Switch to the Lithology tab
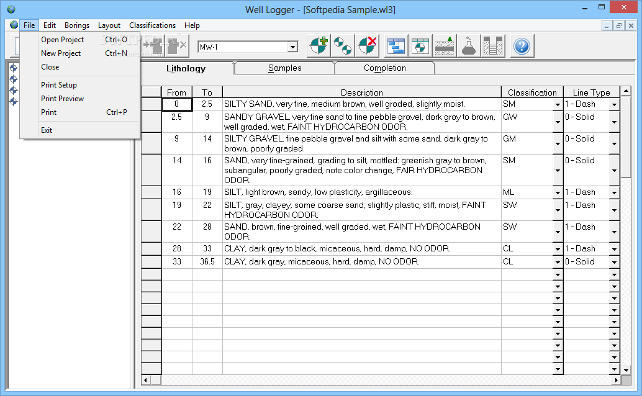Screen dimensions: 642x396 [186, 68]
